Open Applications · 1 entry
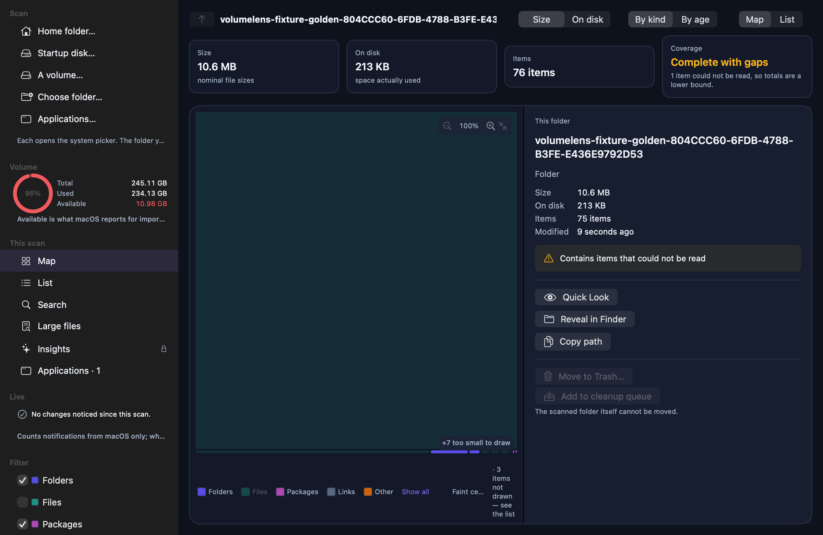Image resolution: width=823 pixels, height=535 pixels. [89, 371]
